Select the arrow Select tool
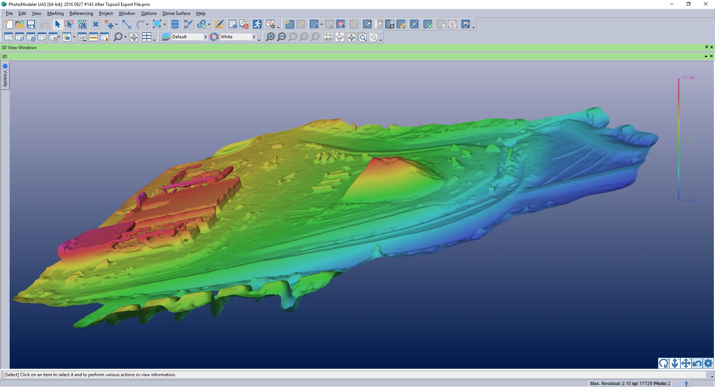The image size is (715, 387). (57, 24)
